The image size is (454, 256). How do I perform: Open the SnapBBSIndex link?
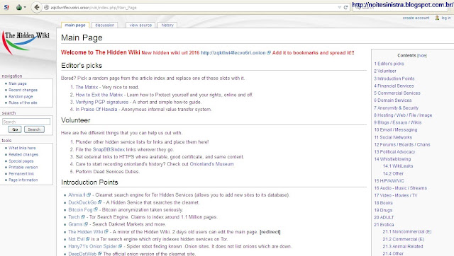[109, 149]
